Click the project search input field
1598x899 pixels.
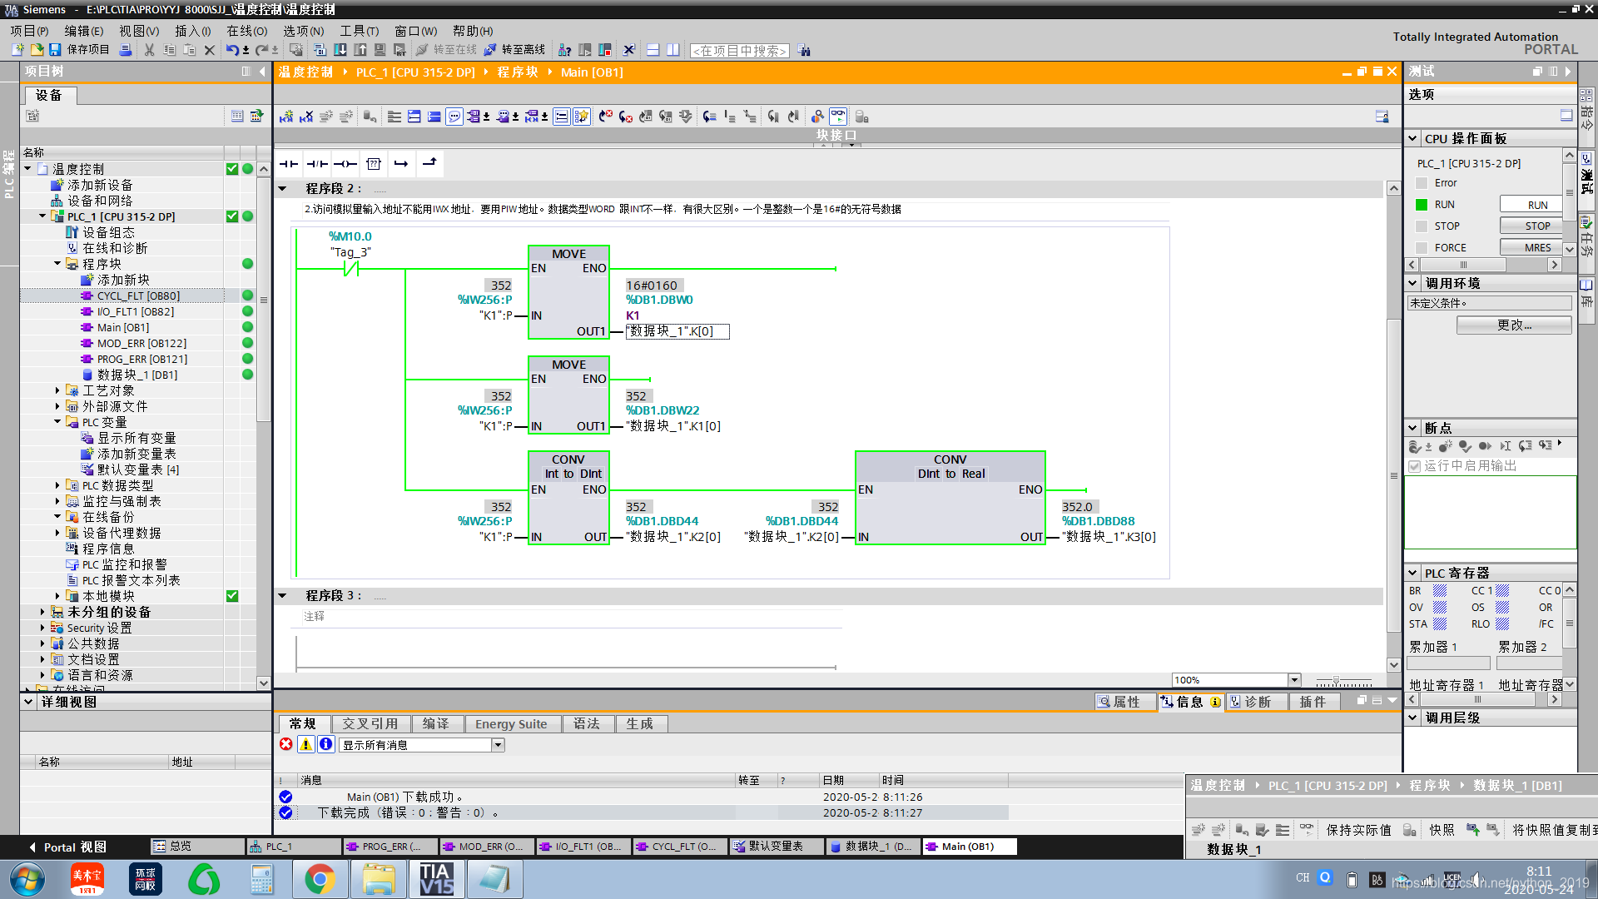(739, 51)
